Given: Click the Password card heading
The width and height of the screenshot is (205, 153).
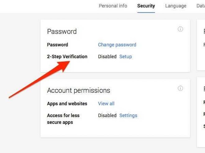Looking at the screenshot, I should click(x=62, y=31).
